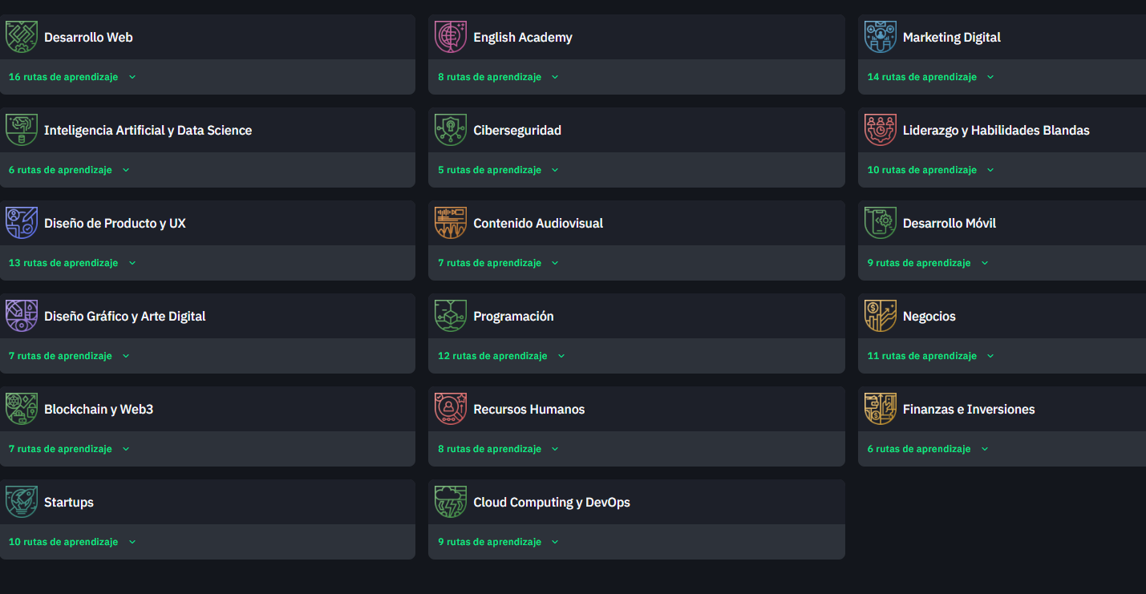Click the Inteligencia Artificial brain icon

pyautogui.click(x=22, y=130)
